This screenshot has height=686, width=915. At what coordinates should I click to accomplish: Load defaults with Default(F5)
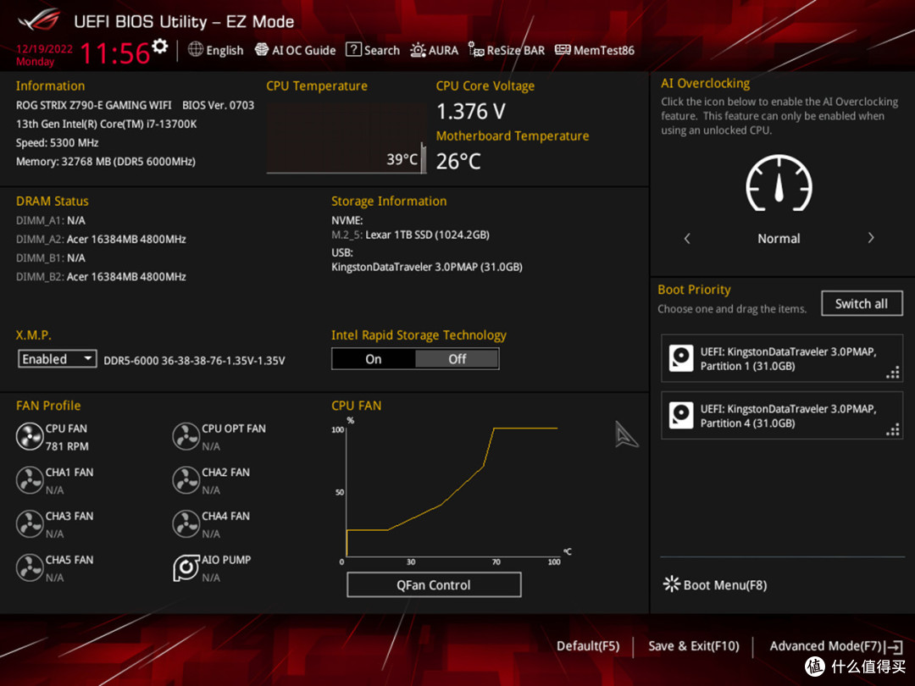click(588, 645)
